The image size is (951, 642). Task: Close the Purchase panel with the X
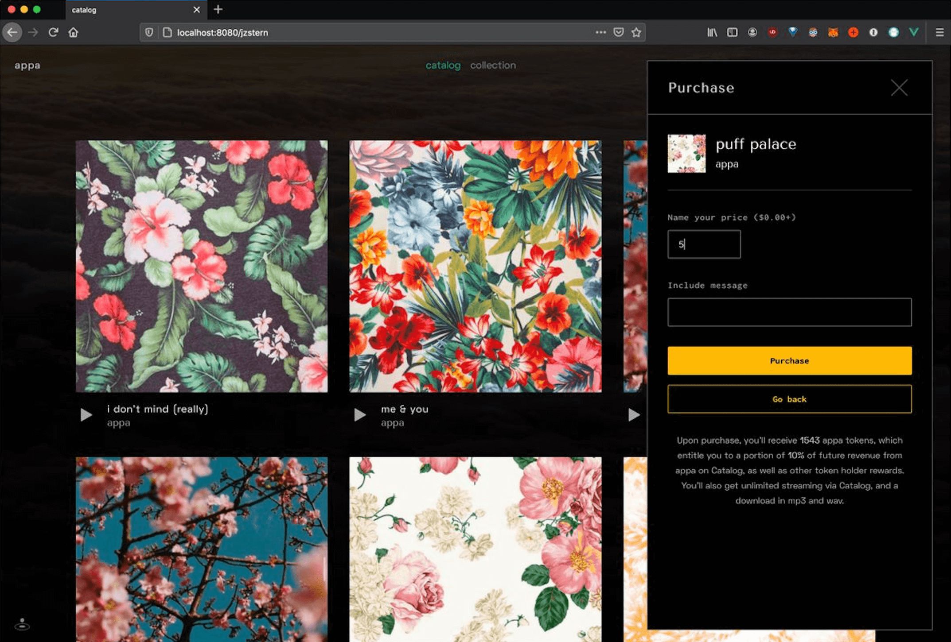point(899,88)
